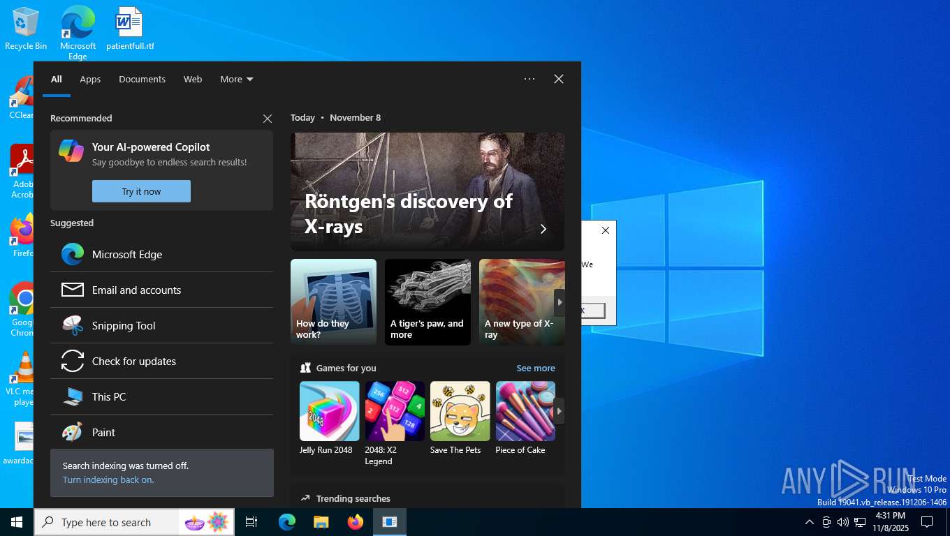The height and width of the screenshot is (536, 950).
Task: Click the search highlights doodle icon
Action: point(207,522)
